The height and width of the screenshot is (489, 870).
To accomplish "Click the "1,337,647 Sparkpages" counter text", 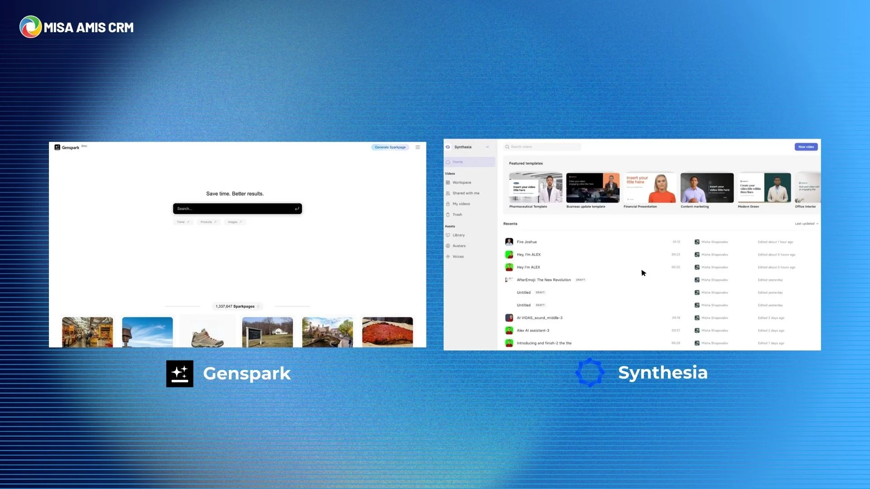I will 235,307.
